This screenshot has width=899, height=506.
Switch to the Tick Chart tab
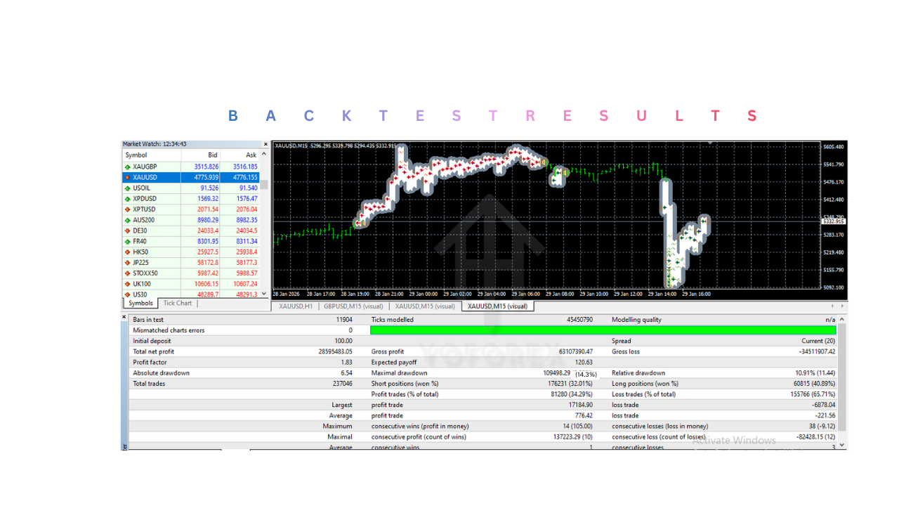pos(177,304)
